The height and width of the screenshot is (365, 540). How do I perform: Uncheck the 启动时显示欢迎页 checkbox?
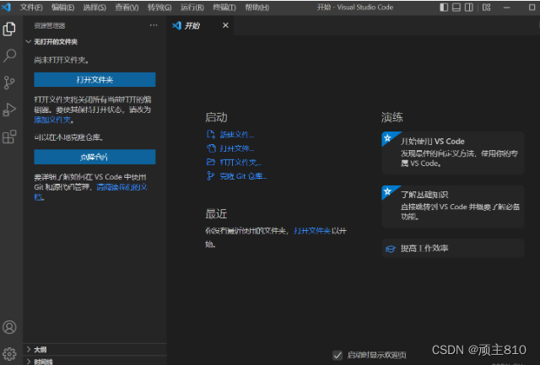point(337,355)
